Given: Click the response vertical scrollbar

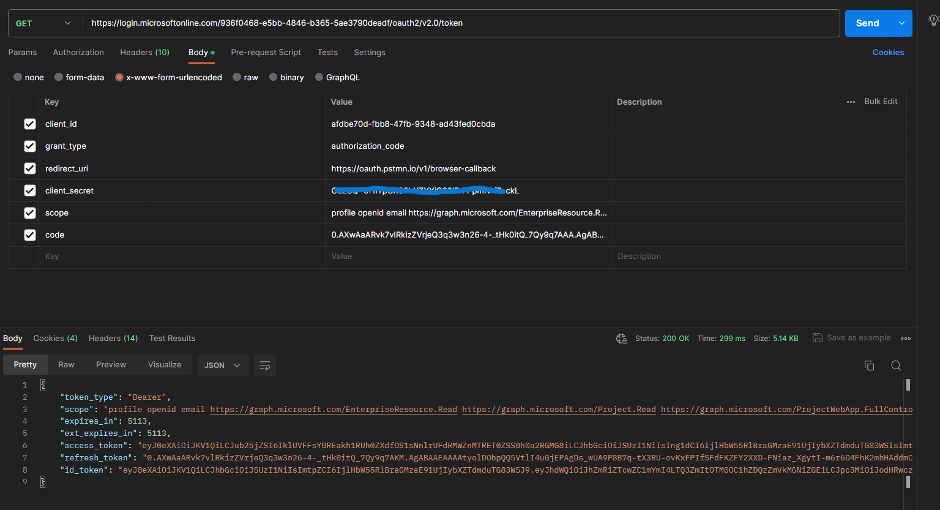Looking at the screenshot, I should point(908,433).
